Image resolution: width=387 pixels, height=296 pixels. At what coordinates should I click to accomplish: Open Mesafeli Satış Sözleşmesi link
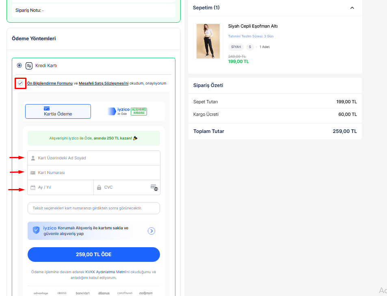(104, 83)
